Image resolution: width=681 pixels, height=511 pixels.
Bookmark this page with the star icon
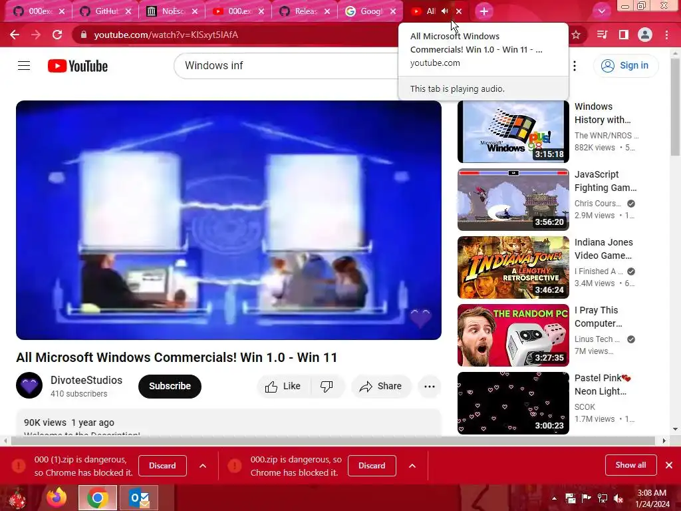click(x=576, y=35)
